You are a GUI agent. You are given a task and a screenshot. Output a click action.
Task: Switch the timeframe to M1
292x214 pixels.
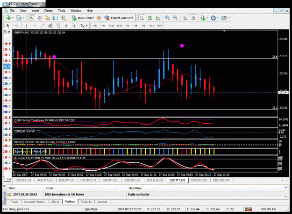(95, 26)
